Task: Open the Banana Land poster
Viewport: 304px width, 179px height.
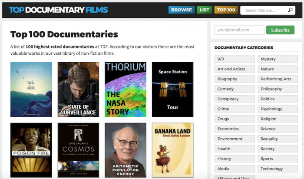Action: pyautogui.click(x=172, y=150)
